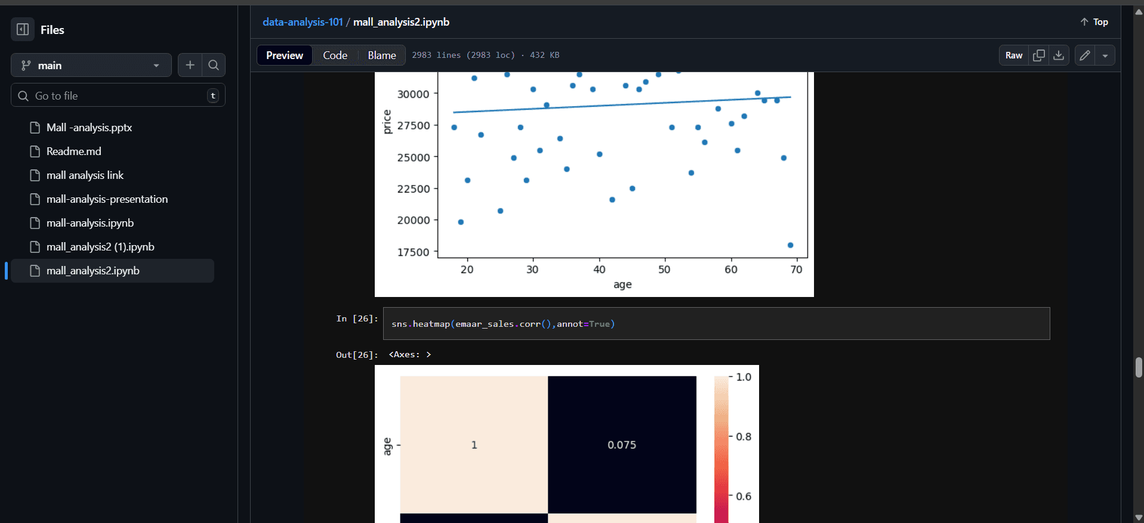Select mall_analysis2.ipynb in the file tree
Viewport: 1144px width, 523px height.
coord(113,271)
